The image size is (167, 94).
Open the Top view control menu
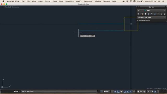[6, 7]
